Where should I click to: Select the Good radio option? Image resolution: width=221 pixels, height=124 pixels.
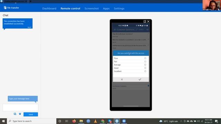[x=145, y=68]
